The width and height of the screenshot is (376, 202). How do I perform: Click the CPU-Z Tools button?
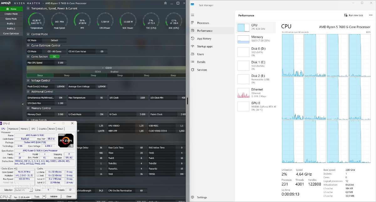click(37, 197)
